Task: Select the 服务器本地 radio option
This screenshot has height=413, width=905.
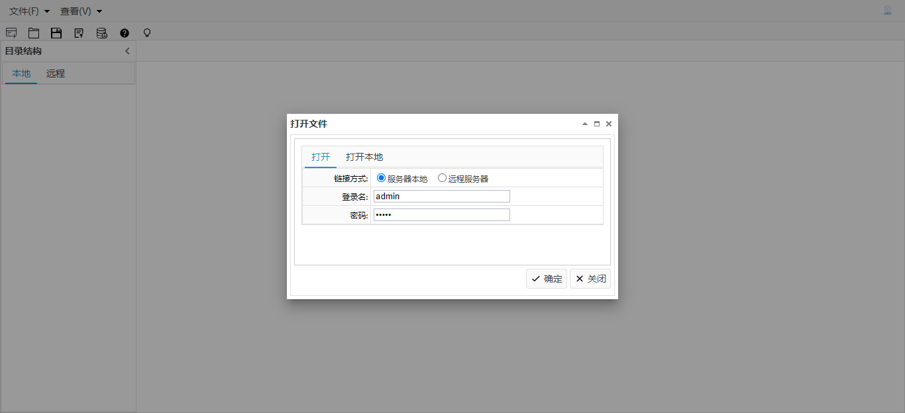Action: point(381,178)
